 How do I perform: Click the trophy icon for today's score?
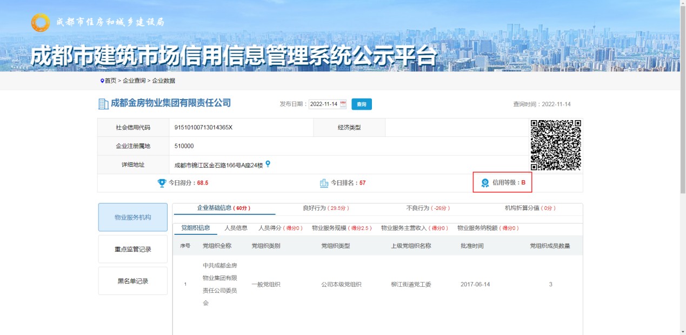(x=162, y=183)
